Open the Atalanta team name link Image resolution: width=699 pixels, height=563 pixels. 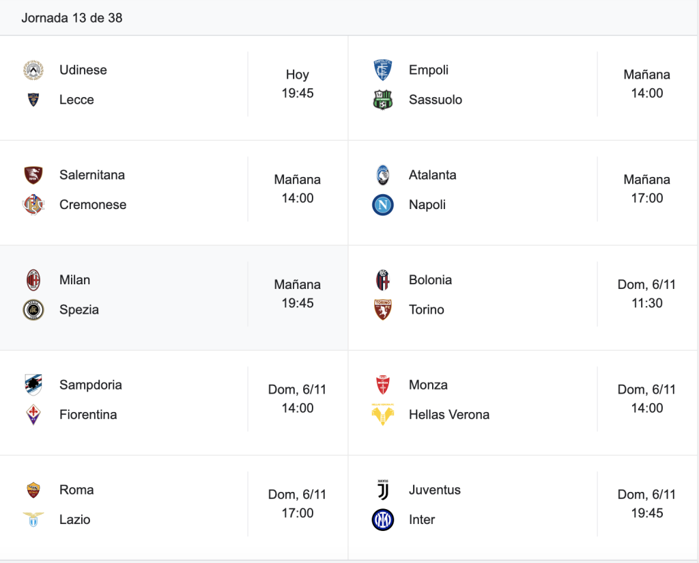pyautogui.click(x=432, y=175)
